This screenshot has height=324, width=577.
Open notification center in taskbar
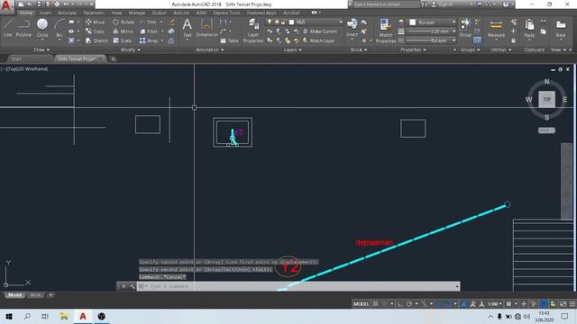pos(565,316)
